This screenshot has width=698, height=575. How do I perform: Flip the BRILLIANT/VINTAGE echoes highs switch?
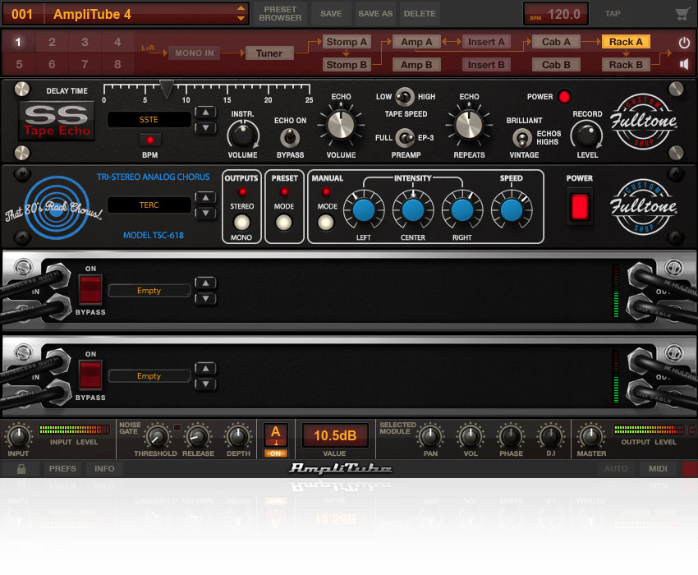[521, 138]
